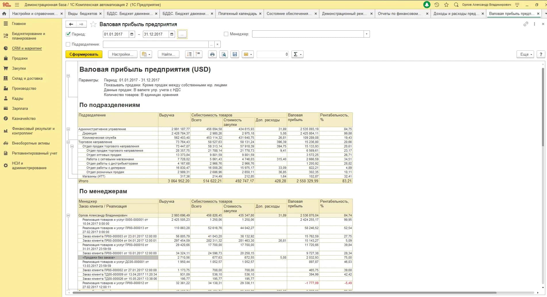Viewport: 547px width, 297px height.
Task: Collapse Отдел продаж торгового направления group
Action: point(72,146)
